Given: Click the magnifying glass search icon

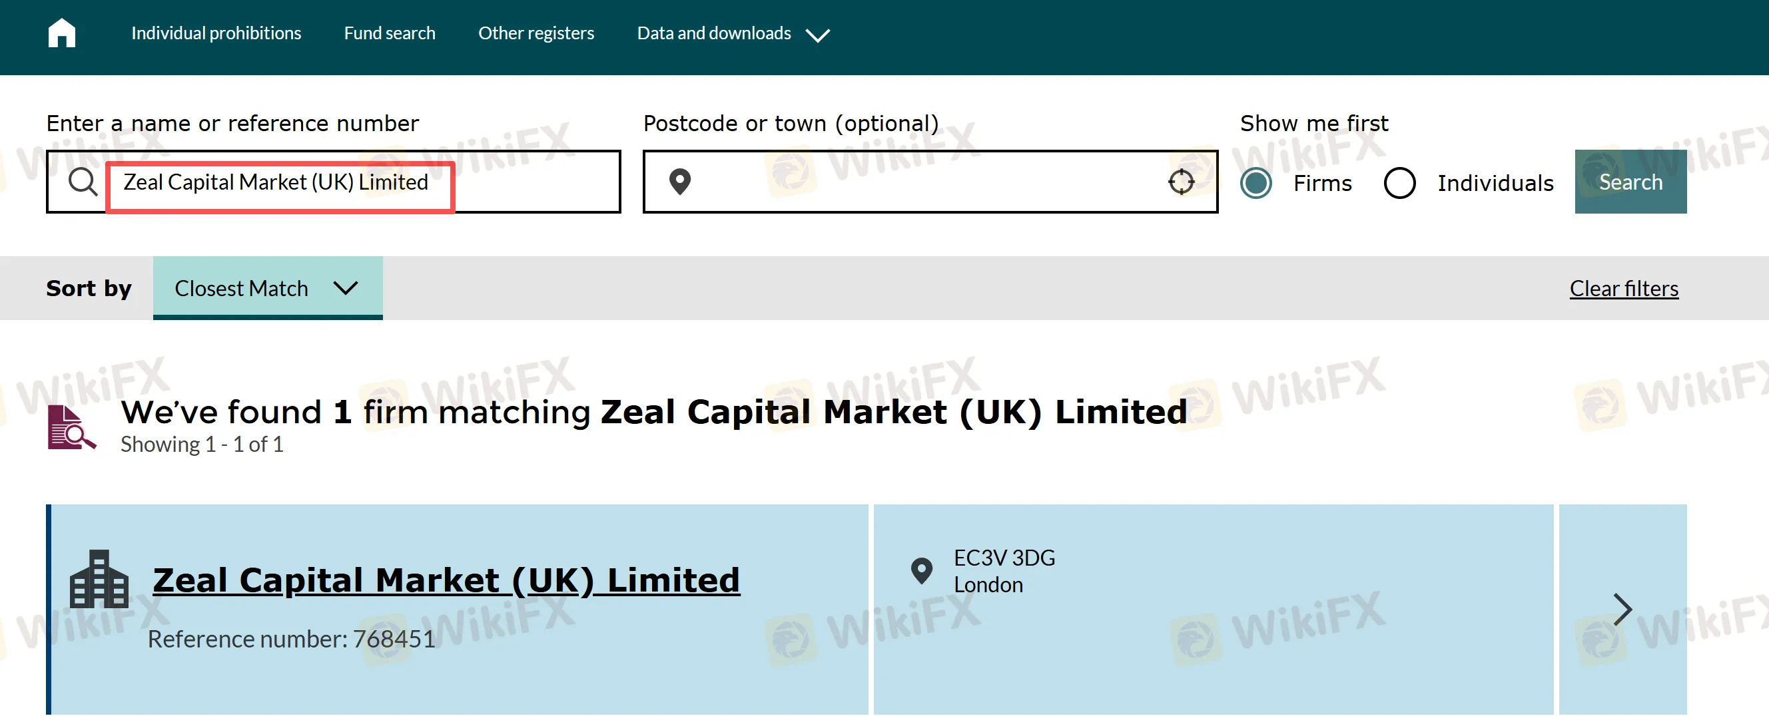Looking at the screenshot, I should (83, 182).
